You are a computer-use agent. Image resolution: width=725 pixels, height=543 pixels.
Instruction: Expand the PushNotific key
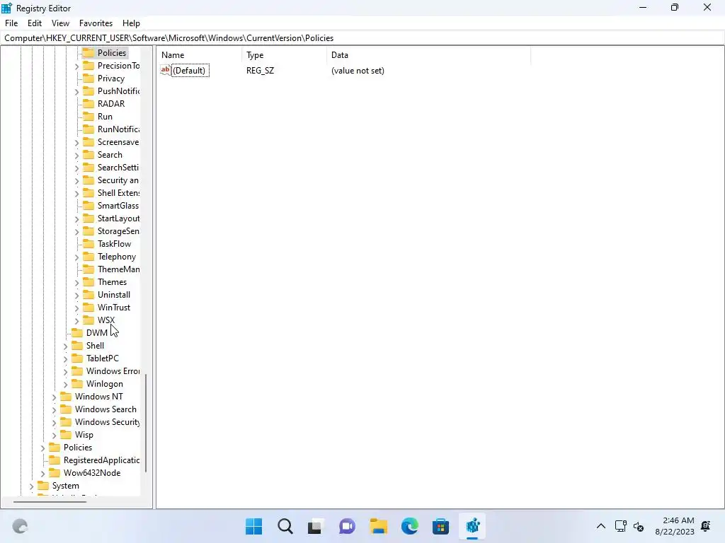click(76, 91)
